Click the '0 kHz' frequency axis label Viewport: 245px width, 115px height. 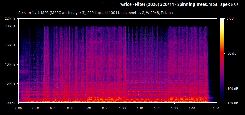point(11,103)
